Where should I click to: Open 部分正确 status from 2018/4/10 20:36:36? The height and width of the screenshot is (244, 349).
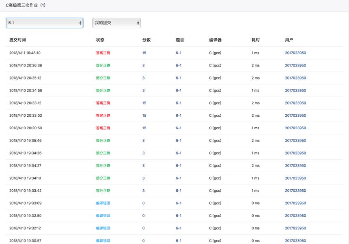click(x=103, y=65)
